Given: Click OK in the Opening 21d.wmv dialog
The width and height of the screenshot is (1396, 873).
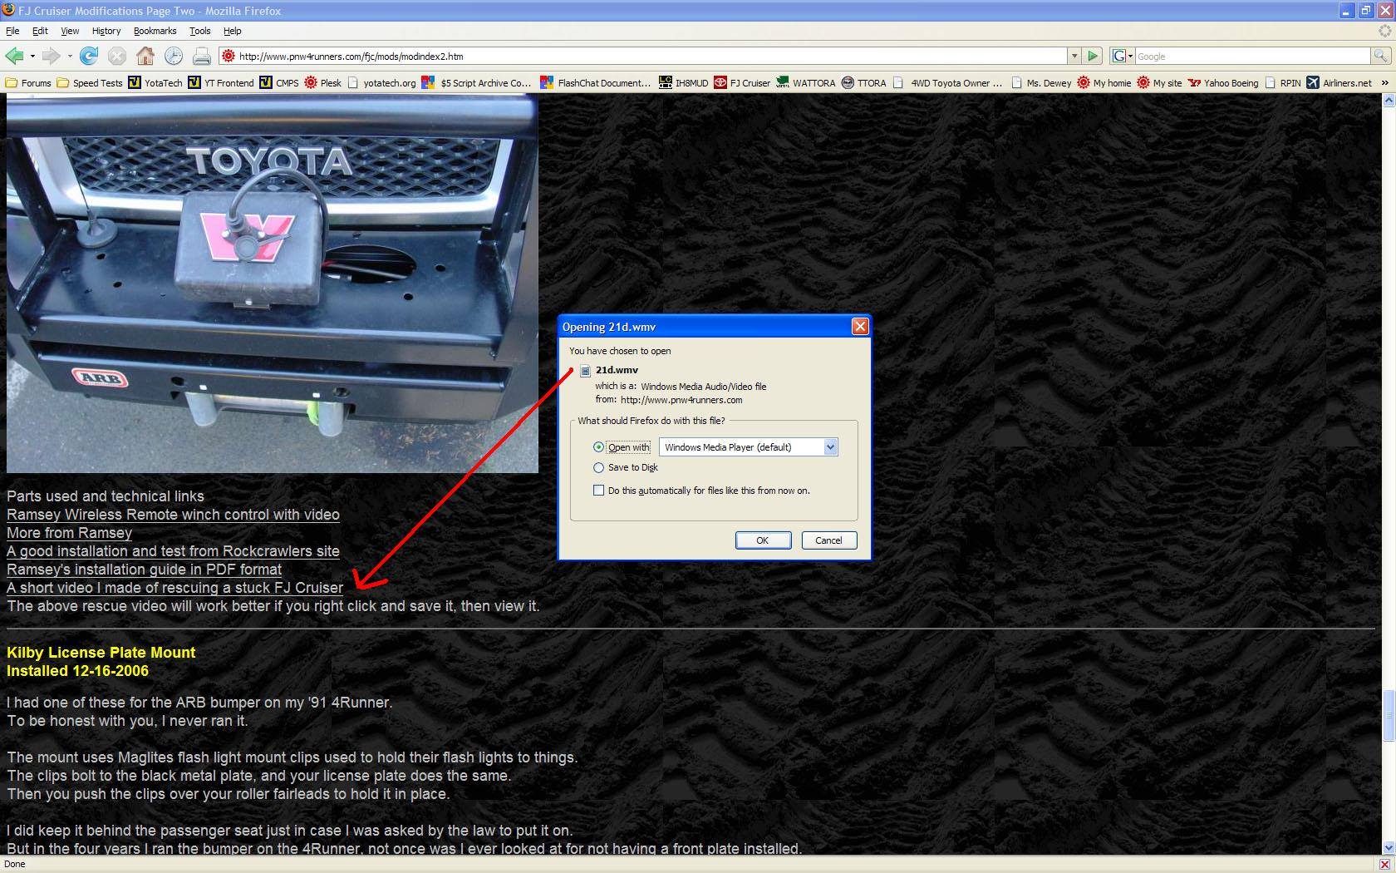Looking at the screenshot, I should pos(763,540).
